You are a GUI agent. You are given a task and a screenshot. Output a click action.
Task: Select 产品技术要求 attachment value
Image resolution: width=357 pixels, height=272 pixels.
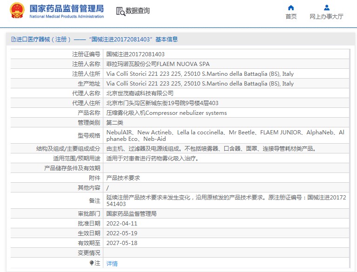(x=123, y=178)
